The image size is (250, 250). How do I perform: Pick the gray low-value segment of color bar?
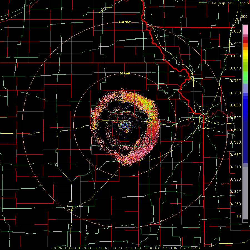click(245, 193)
